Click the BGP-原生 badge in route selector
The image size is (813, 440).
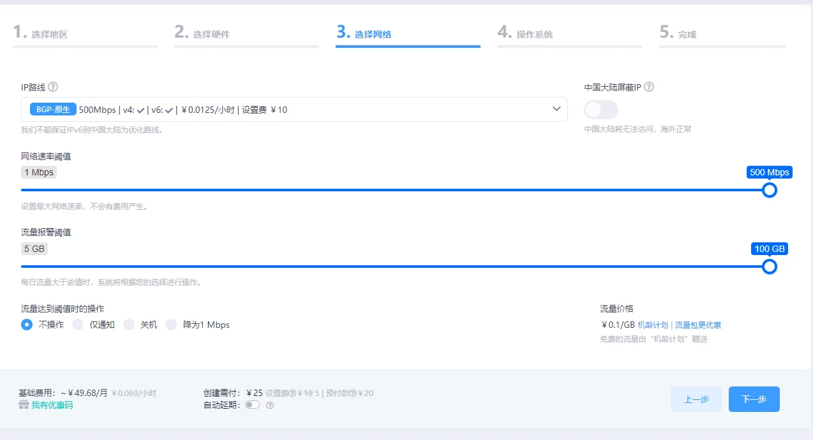point(53,110)
